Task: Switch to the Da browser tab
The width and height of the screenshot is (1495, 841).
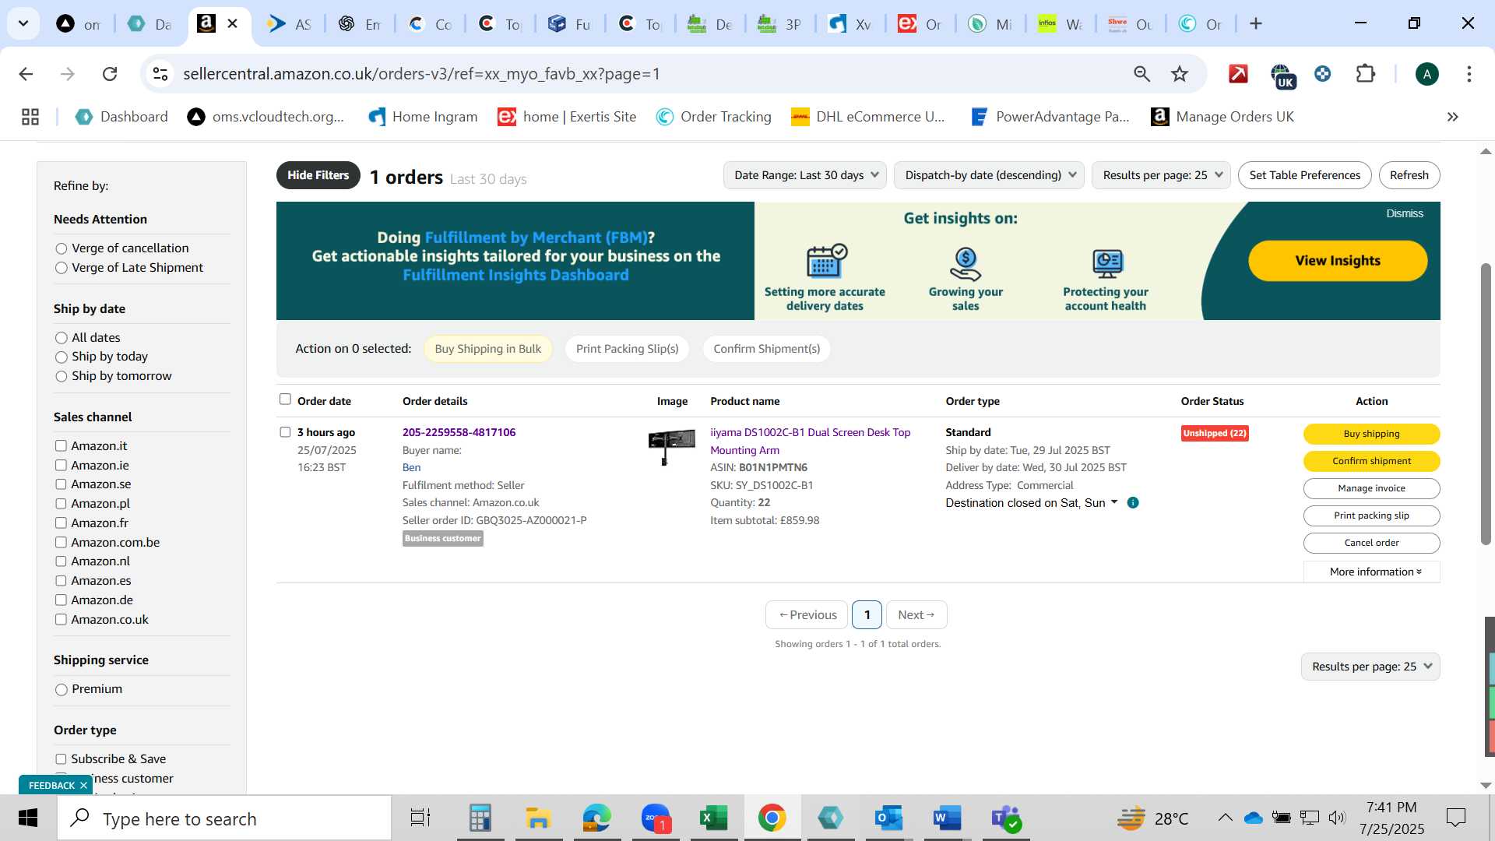Action: pos(149,24)
